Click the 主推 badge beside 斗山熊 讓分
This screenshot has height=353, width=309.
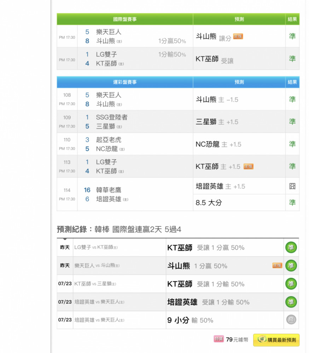coord(238,36)
